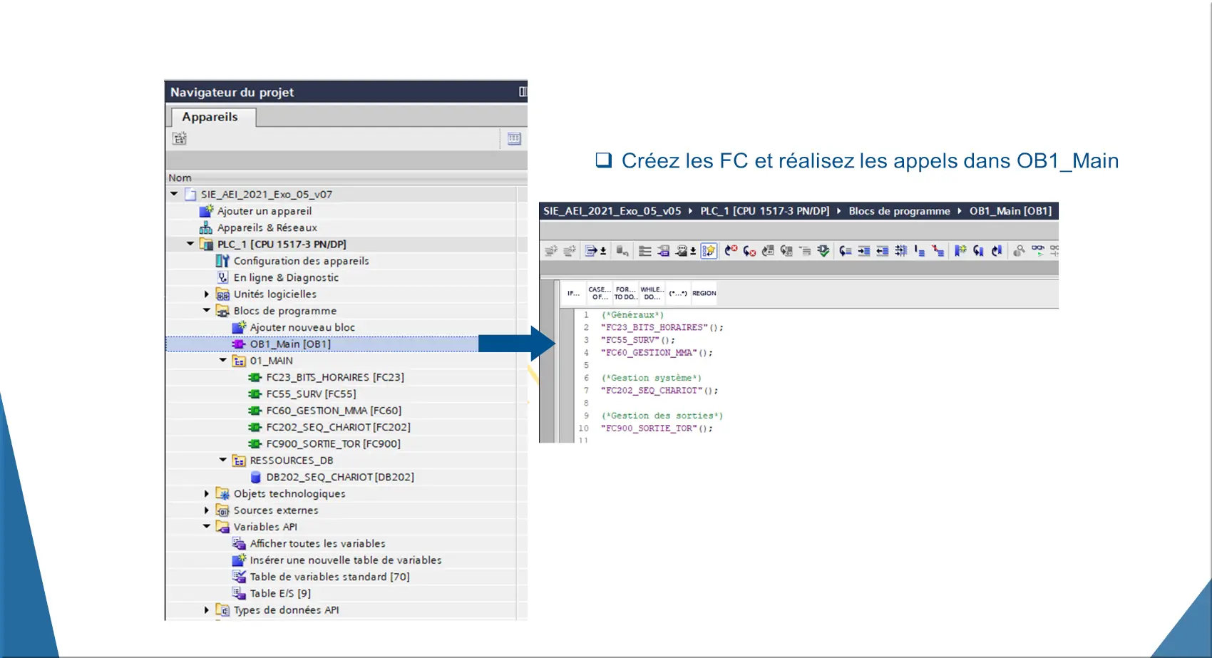Click the blue arrow icon with red X

(731, 250)
